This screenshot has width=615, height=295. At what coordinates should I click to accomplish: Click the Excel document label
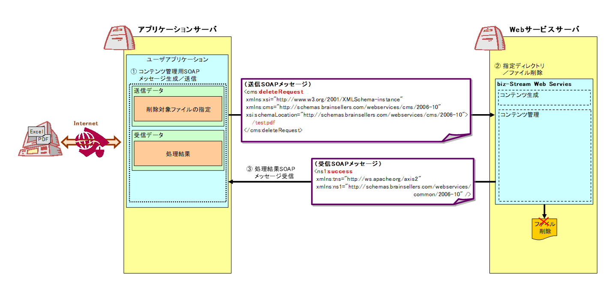pyautogui.click(x=36, y=132)
